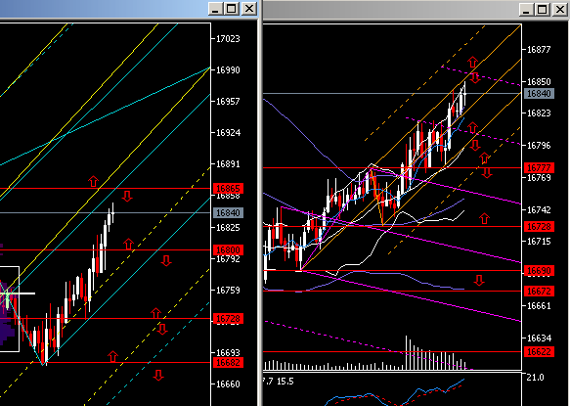Click the 16759 price axis value in left chart

[x=228, y=291]
